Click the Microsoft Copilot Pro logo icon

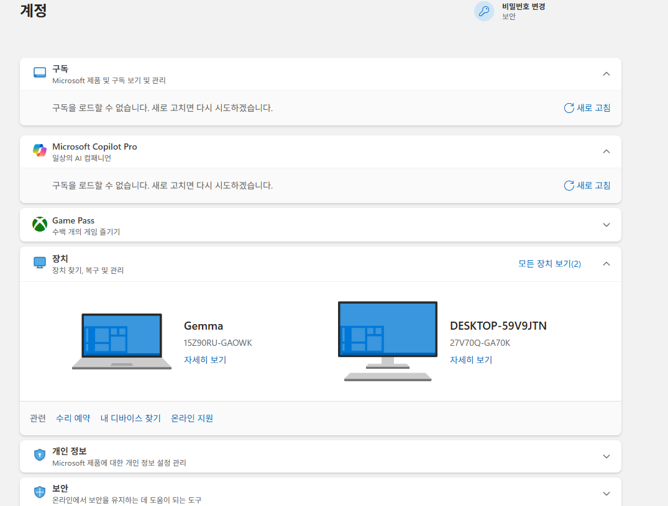tap(40, 150)
